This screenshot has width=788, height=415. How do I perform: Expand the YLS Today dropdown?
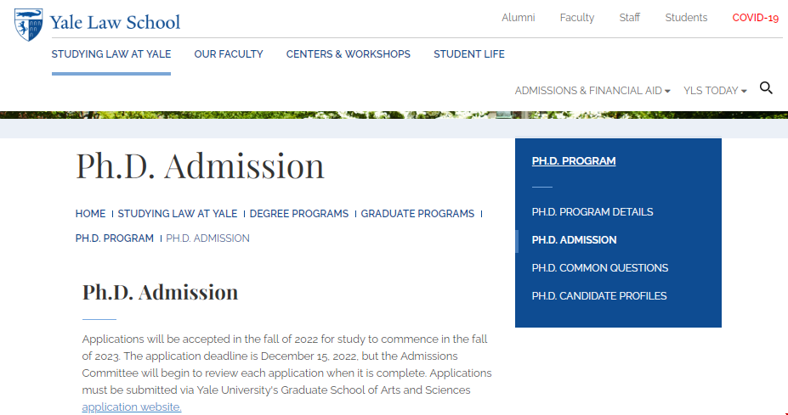tap(715, 91)
